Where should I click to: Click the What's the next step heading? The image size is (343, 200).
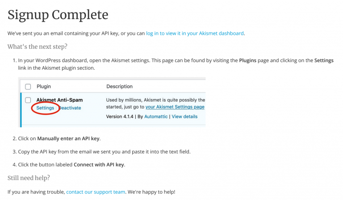coord(38,46)
